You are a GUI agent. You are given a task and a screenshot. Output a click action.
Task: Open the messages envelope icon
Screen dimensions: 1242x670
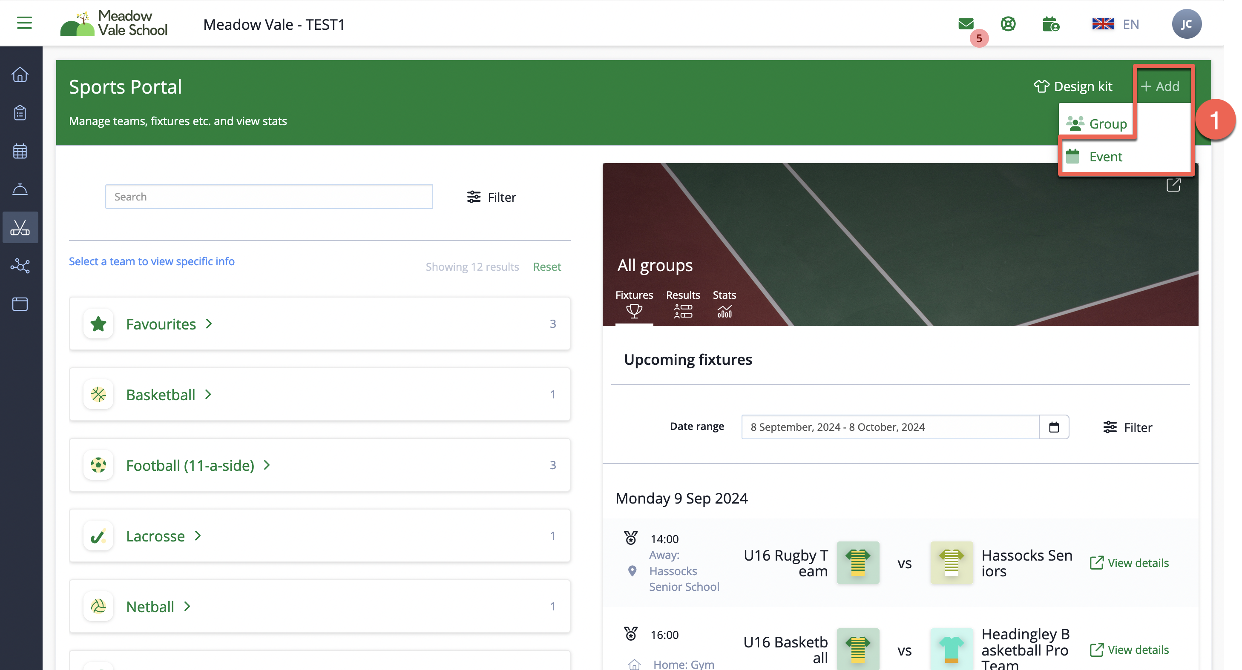[x=966, y=23]
